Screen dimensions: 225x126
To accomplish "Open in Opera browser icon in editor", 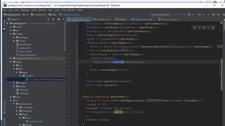I will coord(208,28).
